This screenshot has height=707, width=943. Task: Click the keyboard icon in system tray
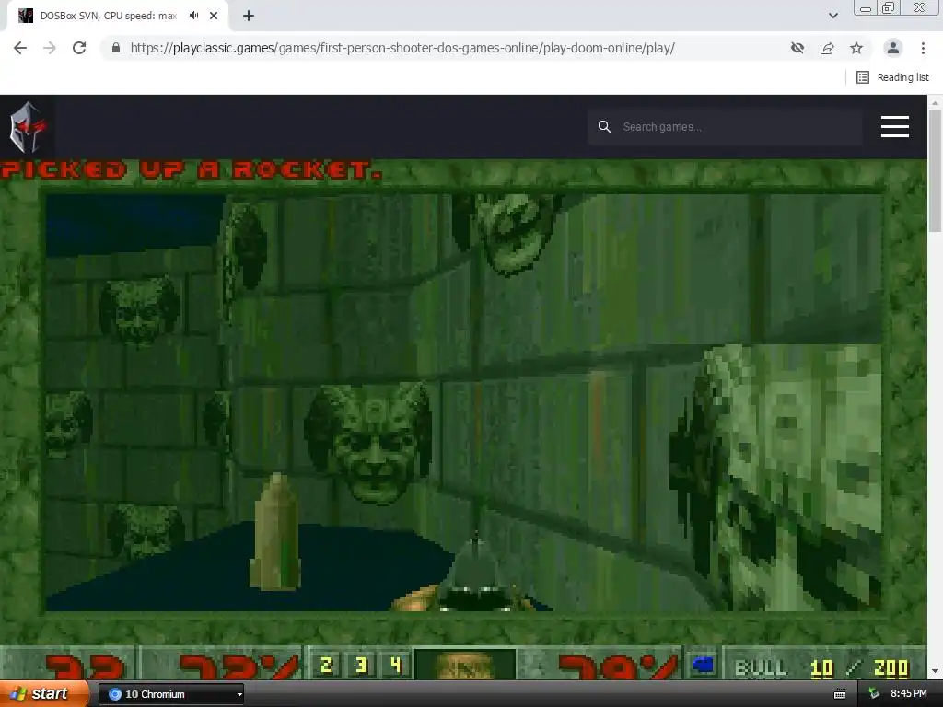(x=840, y=694)
